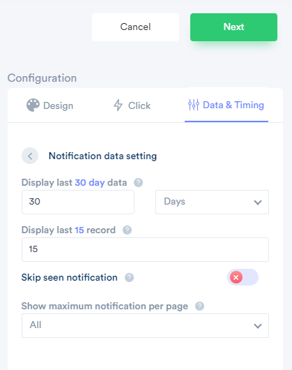Image resolution: width=292 pixels, height=370 pixels.
Task: Focus the 15 record input field
Action: [x=145, y=249]
